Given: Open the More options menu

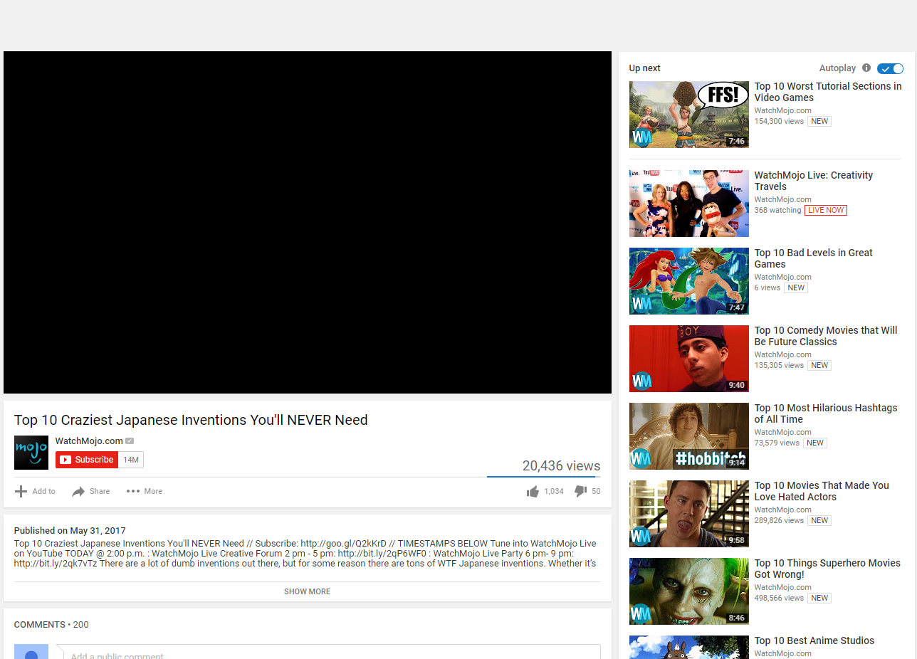Looking at the screenshot, I should click(x=145, y=491).
